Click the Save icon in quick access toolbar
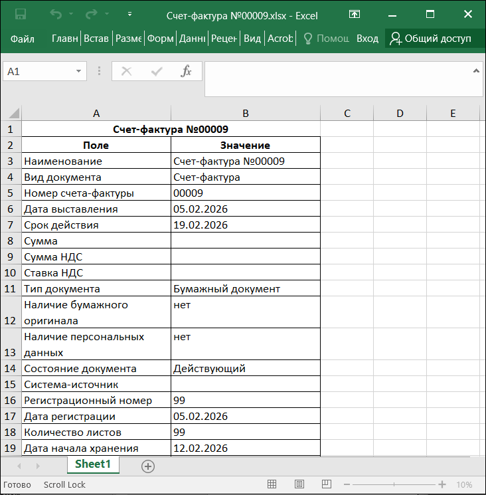 (21, 14)
